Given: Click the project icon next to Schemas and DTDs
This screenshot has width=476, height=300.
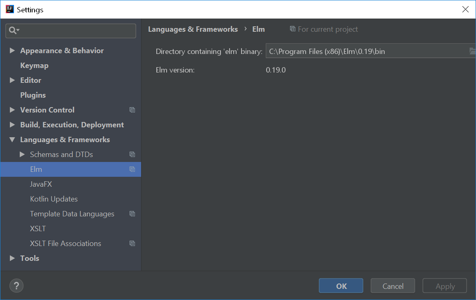Looking at the screenshot, I should tap(132, 154).
